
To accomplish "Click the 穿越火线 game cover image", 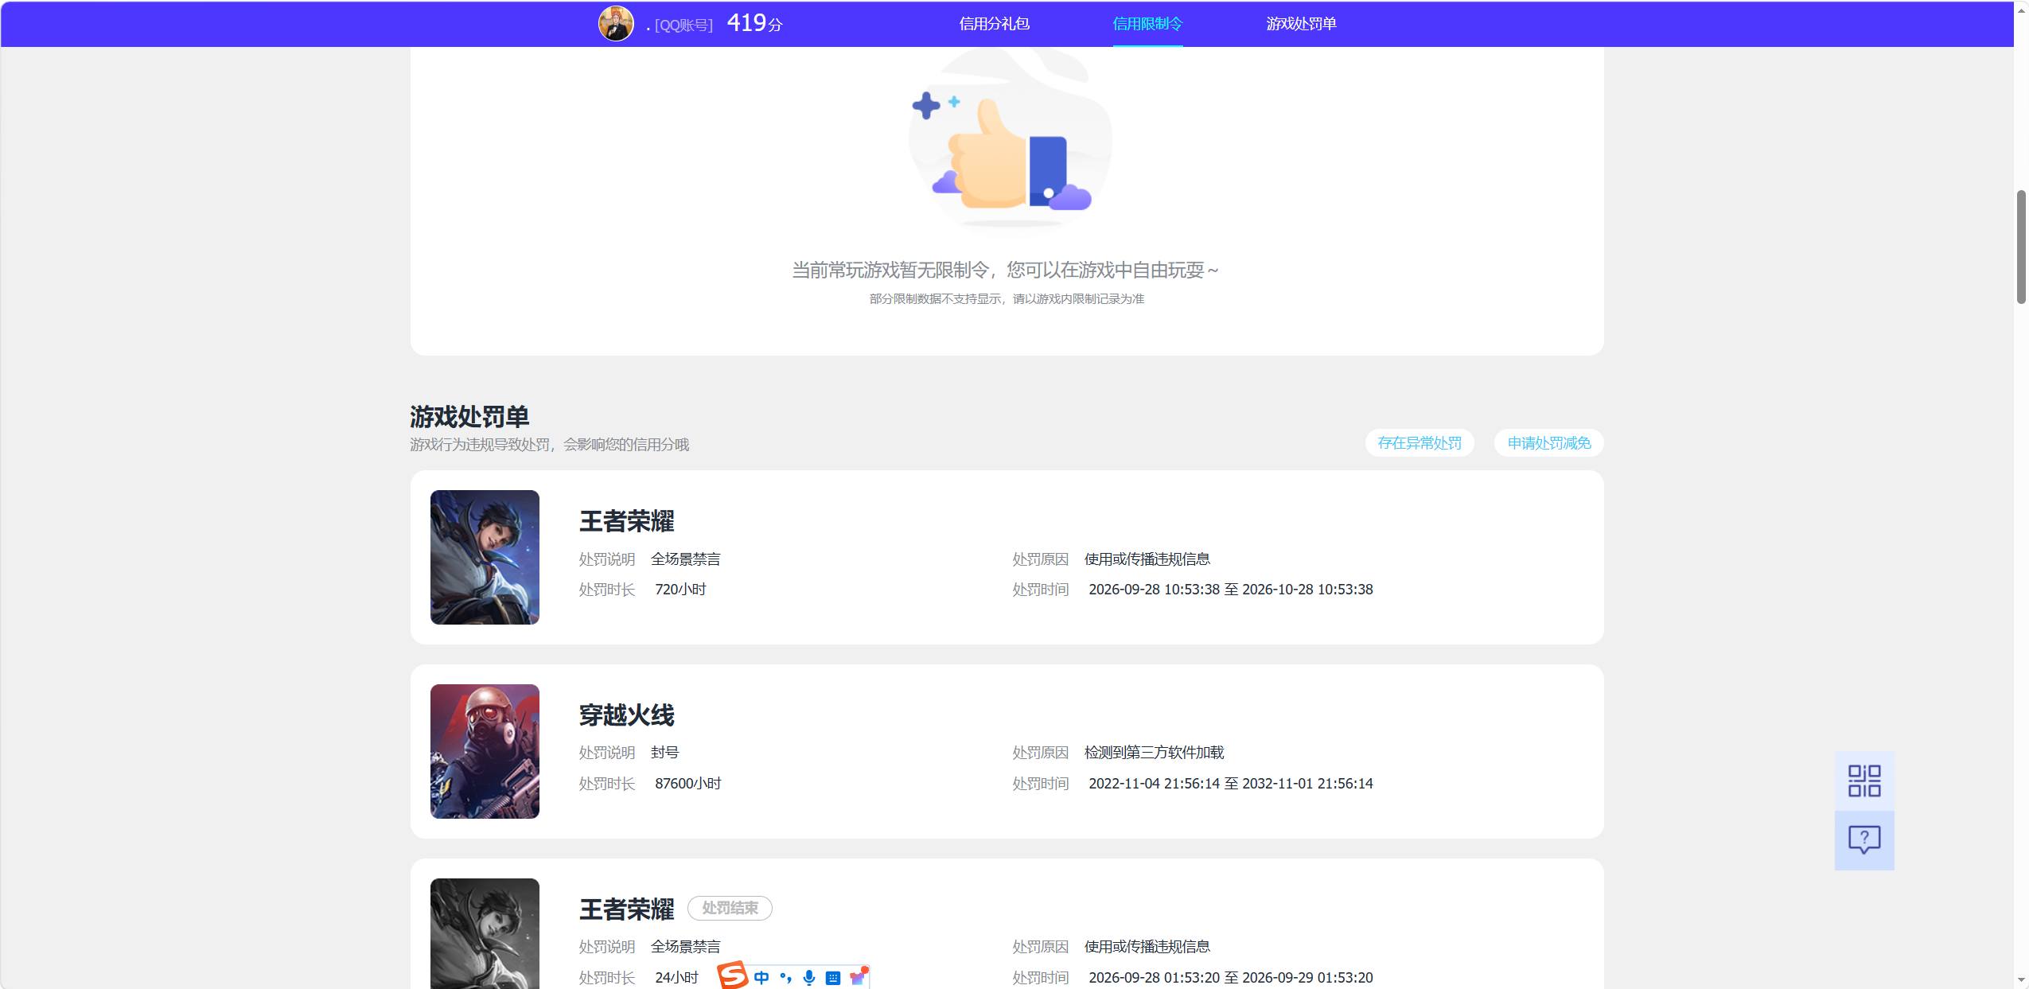I will click(485, 751).
